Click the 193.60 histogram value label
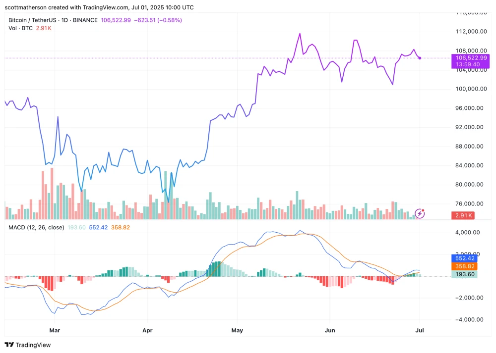 (464, 274)
